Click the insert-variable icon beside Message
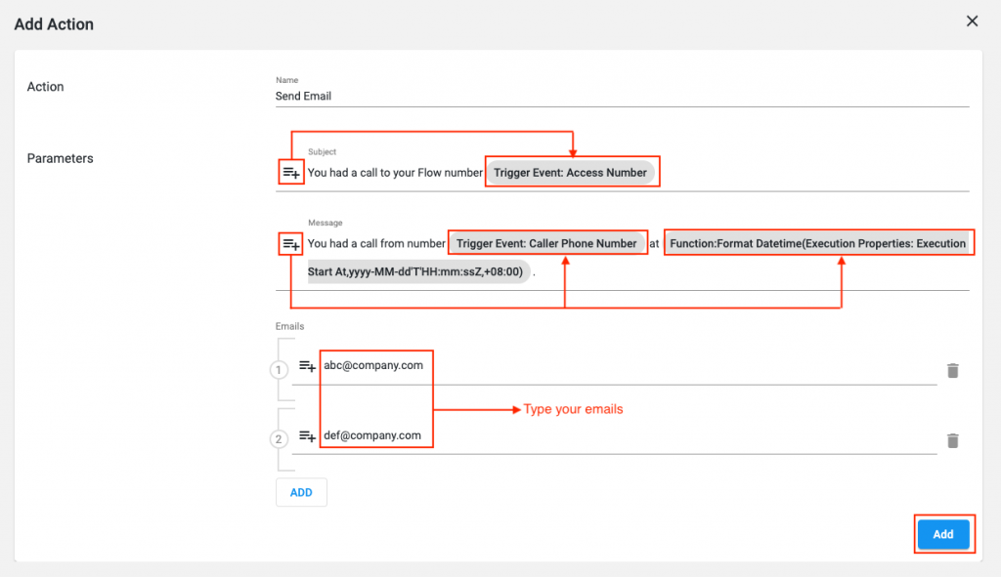Screen dimensions: 1001x577 pyautogui.click(x=291, y=243)
